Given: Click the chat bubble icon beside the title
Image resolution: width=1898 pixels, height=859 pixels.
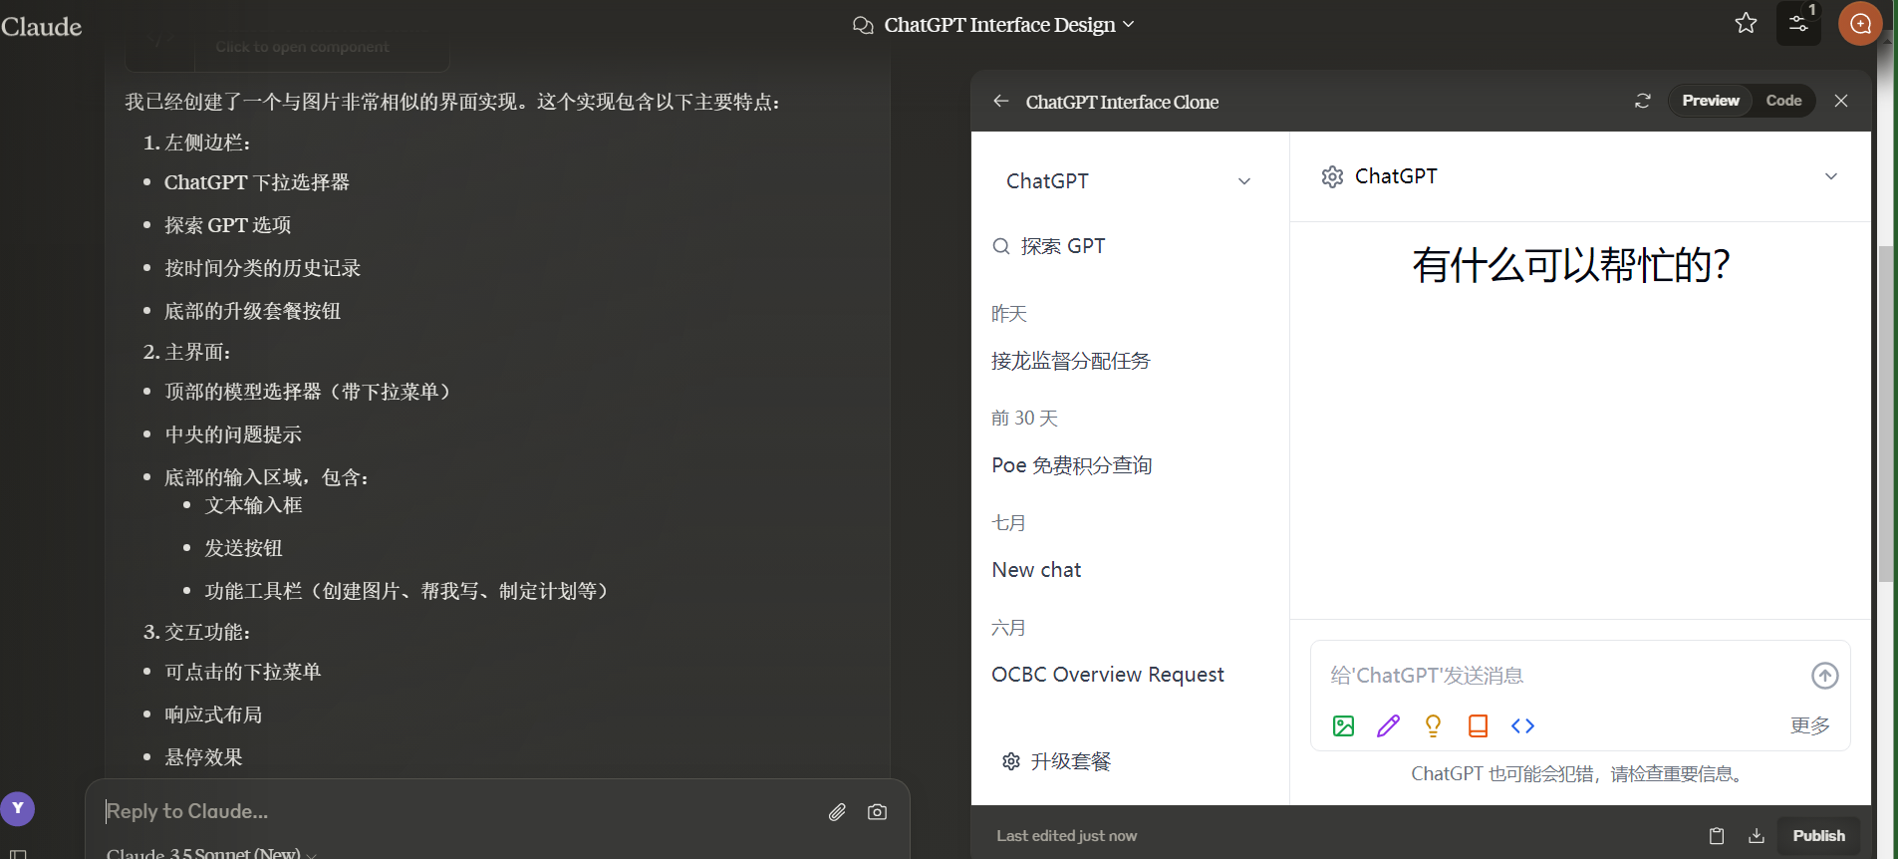Looking at the screenshot, I should pos(863,25).
